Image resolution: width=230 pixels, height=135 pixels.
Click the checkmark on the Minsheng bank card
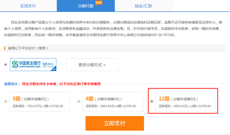pyautogui.click(x=54, y=69)
